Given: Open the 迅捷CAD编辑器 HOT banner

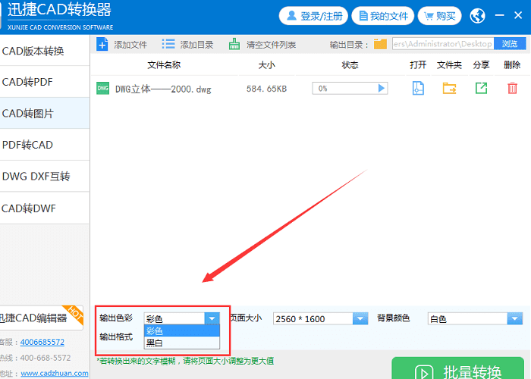Looking at the screenshot, I should point(41,318).
